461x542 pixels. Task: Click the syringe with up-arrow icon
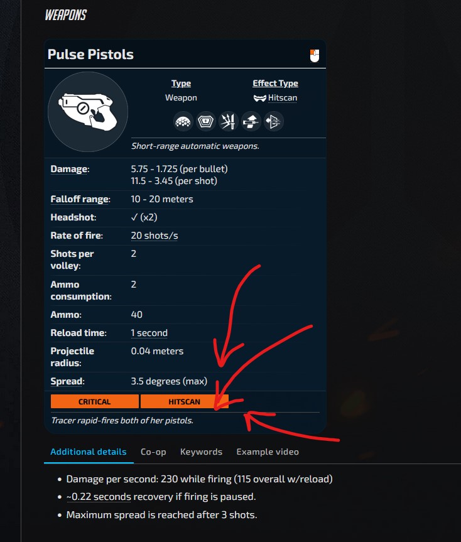[x=251, y=122]
